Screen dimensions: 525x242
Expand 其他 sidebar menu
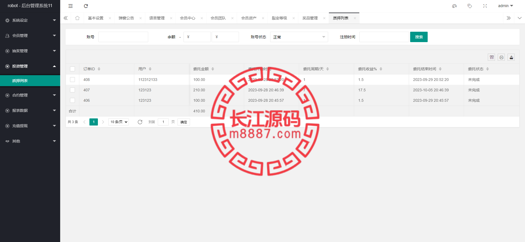click(x=30, y=141)
